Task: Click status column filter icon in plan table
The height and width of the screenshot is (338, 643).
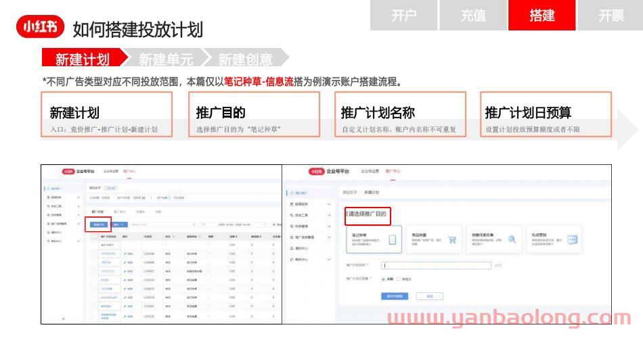Action: 174,237
